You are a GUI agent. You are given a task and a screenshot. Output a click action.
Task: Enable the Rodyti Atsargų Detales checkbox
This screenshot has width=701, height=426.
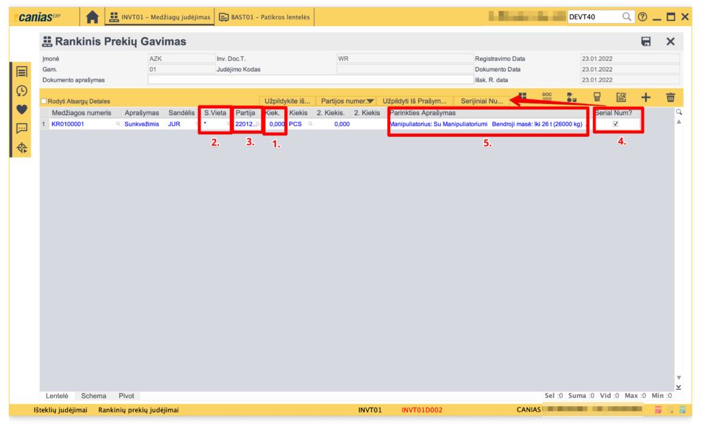[44, 101]
